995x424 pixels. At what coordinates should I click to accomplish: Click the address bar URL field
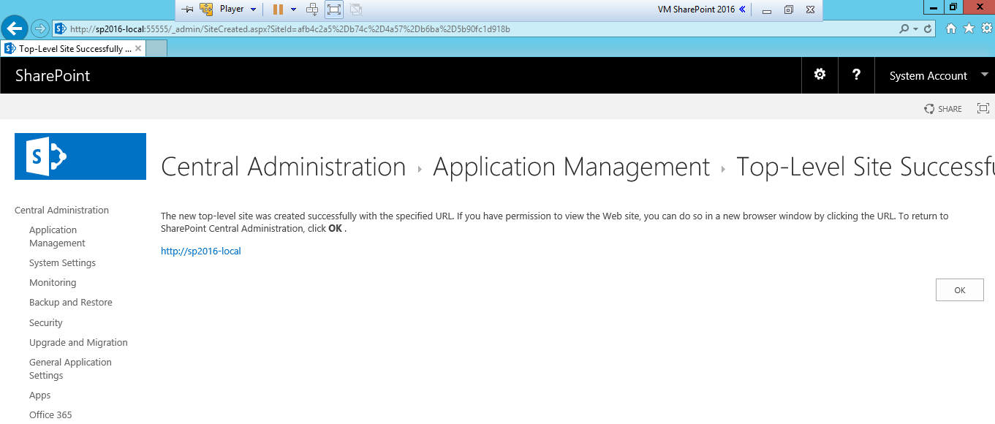[x=475, y=29]
